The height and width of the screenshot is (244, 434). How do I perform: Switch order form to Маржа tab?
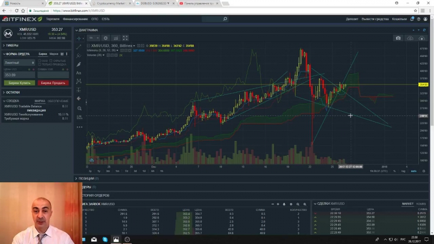tap(54, 54)
